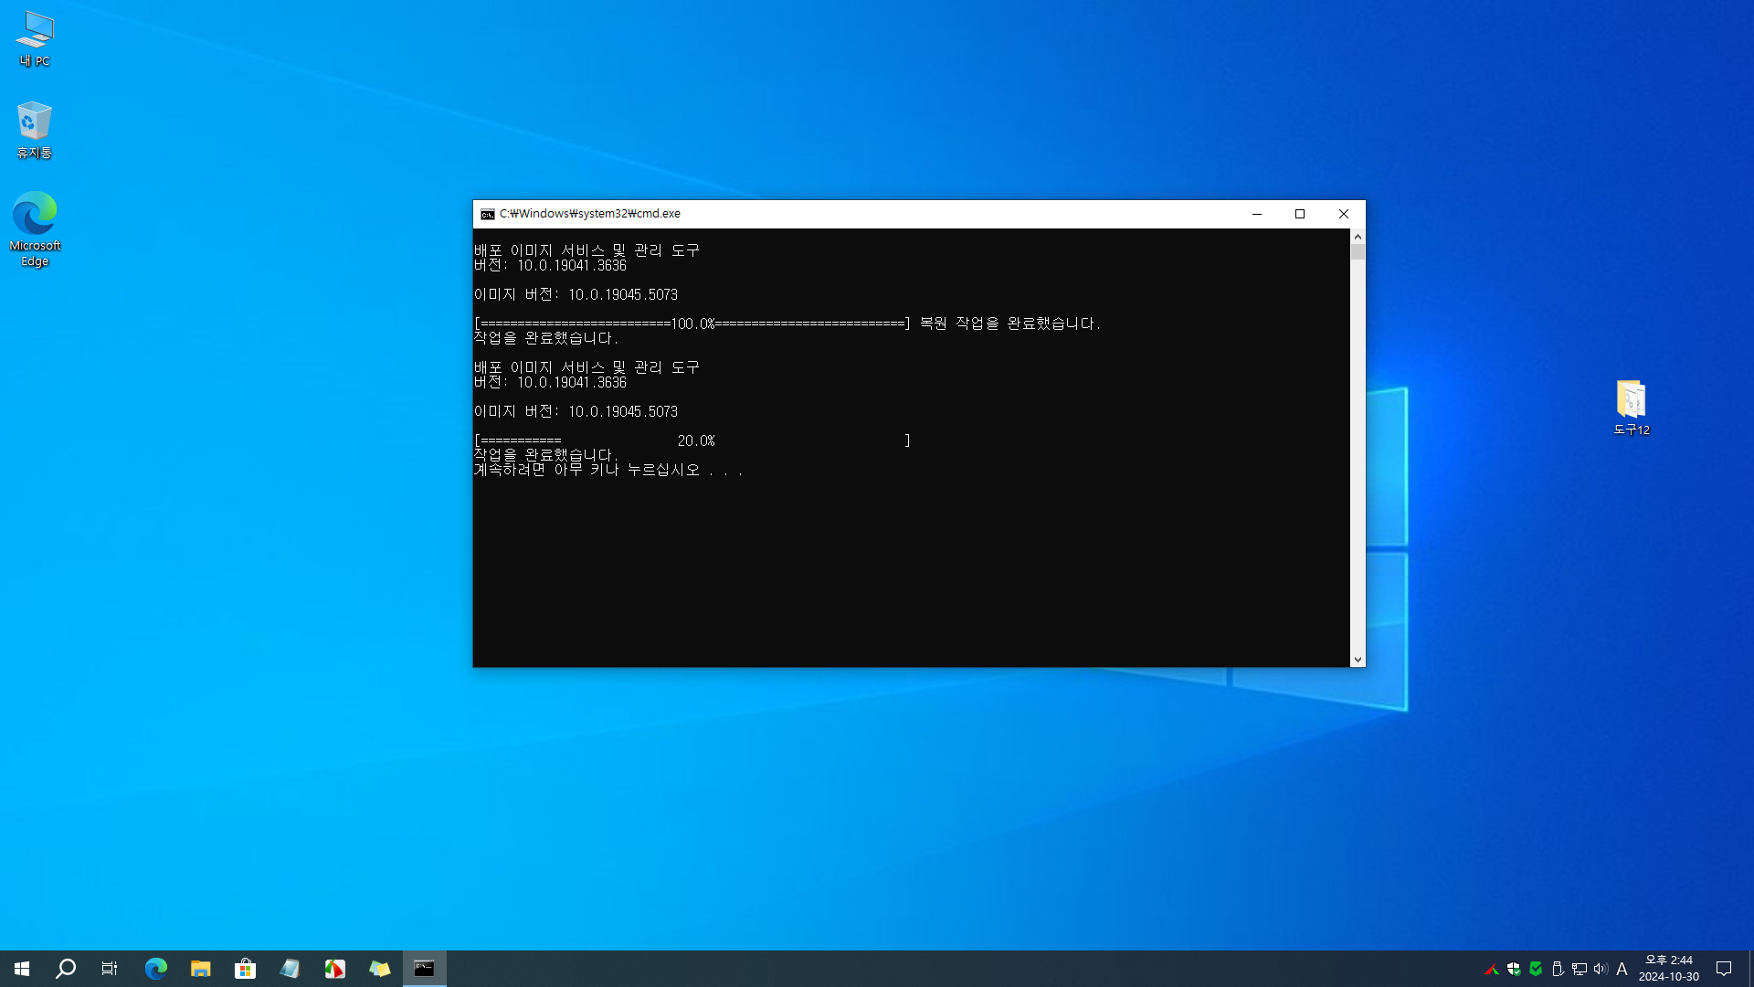Open the notepad-style app on the taskbar

pos(291,969)
